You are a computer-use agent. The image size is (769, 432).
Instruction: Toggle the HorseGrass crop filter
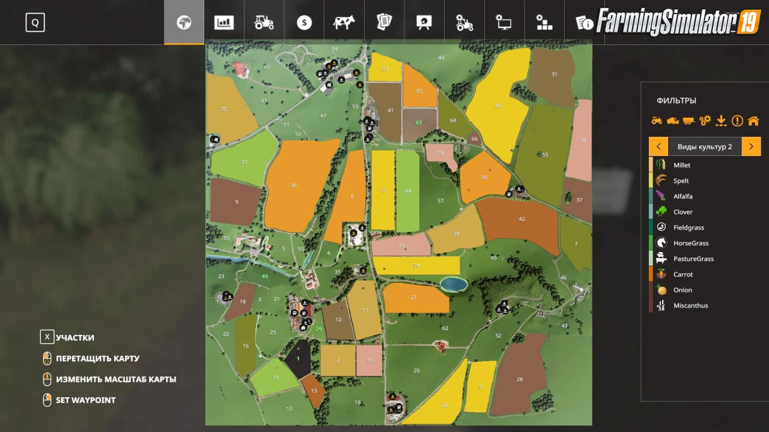tap(705, 243)
